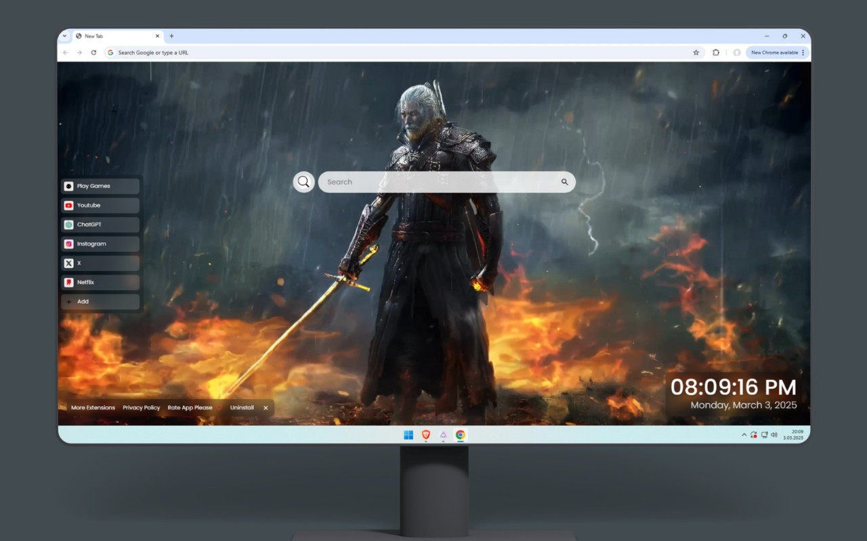
Task: Open the Youtube shortcut
Action: click(100, 205)
